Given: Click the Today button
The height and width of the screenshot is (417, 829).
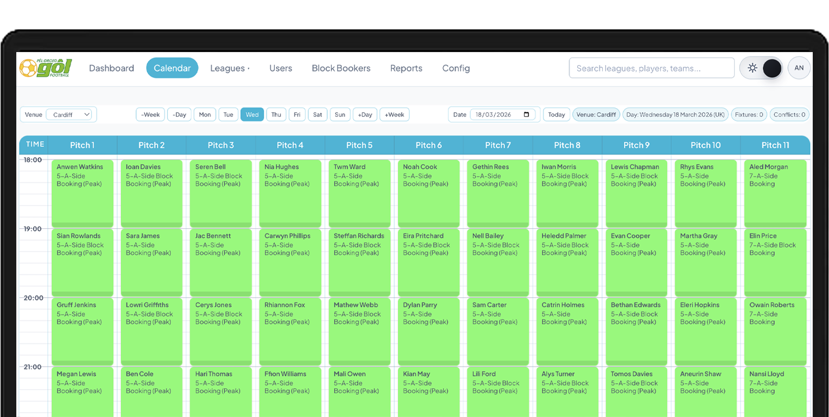Looking at the screenshot, I should [x=556, y=114].
